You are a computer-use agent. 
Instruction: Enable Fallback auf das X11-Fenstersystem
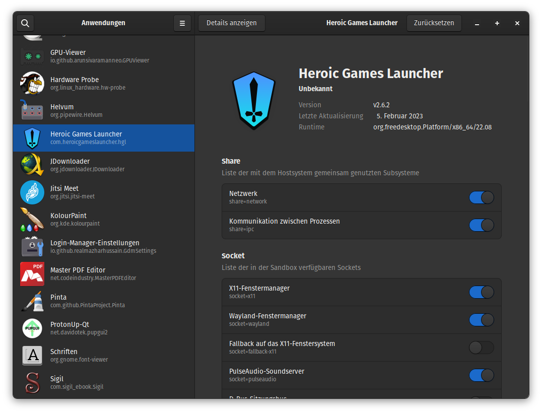click(x=481, y=348)
